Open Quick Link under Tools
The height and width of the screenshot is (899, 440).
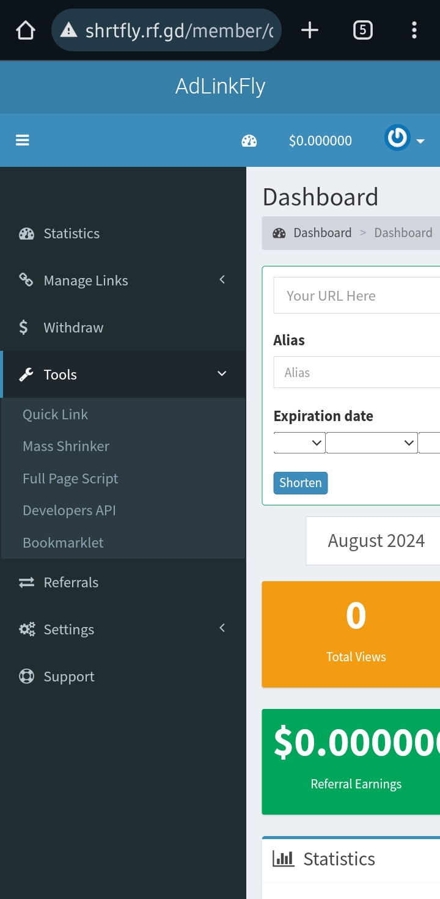(56, 414)
